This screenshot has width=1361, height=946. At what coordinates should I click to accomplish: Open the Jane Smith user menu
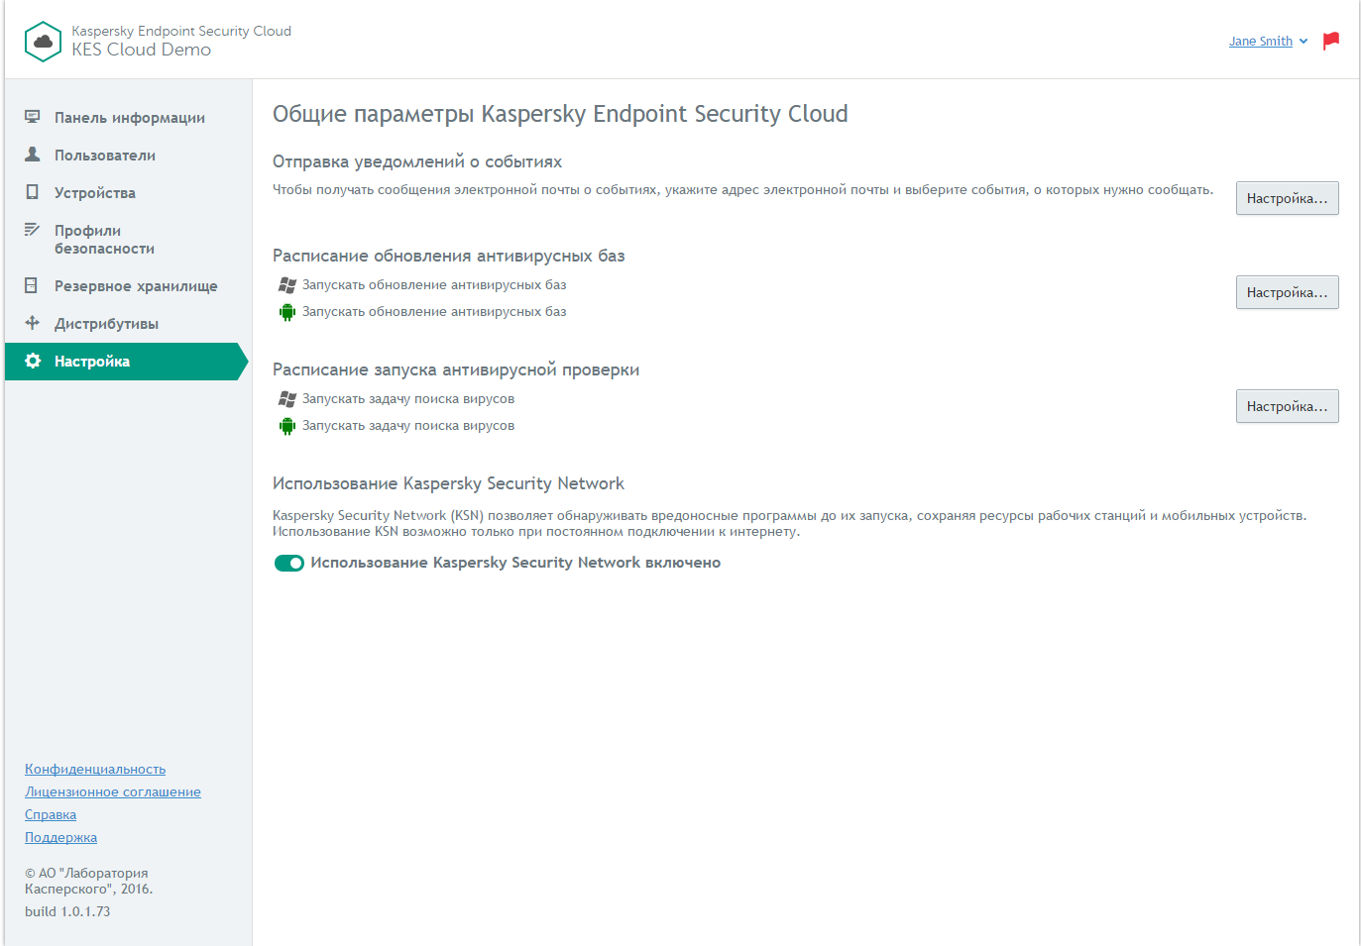point(1260,42)
